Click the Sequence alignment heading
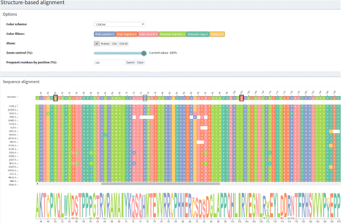341x224 pixels. click(x=21, y=82)
